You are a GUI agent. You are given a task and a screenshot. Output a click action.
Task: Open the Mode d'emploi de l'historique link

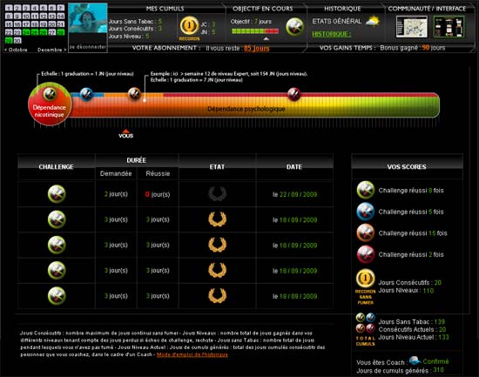pyautogui.click(x=192, y=354)
